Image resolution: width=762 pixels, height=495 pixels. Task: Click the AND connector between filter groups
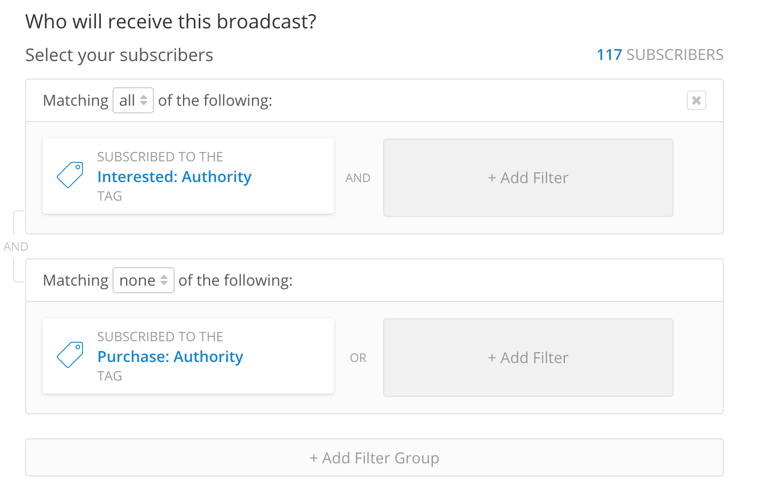[x=16, y=246]
